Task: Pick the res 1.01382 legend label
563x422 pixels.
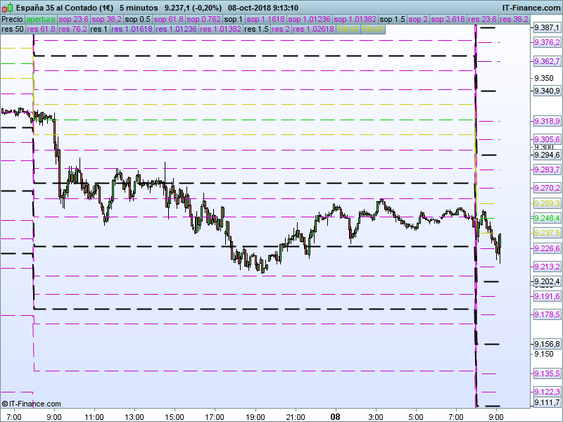Action: point(220,29)
